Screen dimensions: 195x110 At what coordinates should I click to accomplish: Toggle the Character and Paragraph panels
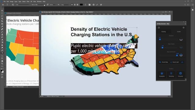pos(90,5)
